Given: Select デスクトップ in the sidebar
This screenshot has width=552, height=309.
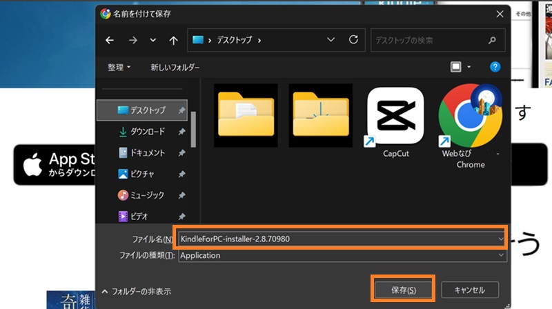Looking at the screenshot, I should click(x=142, y=110).
